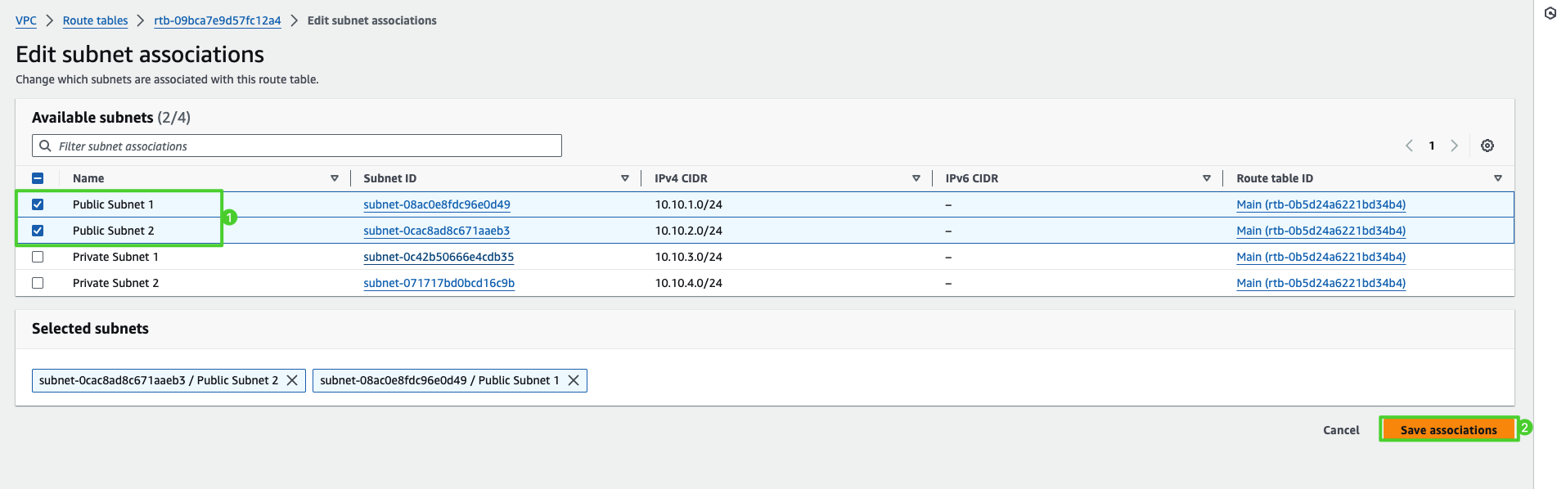This screenshot has width=1557, height=489.
Task: Check the Private Subnet 1 checkbox
Action: (38, 257)
